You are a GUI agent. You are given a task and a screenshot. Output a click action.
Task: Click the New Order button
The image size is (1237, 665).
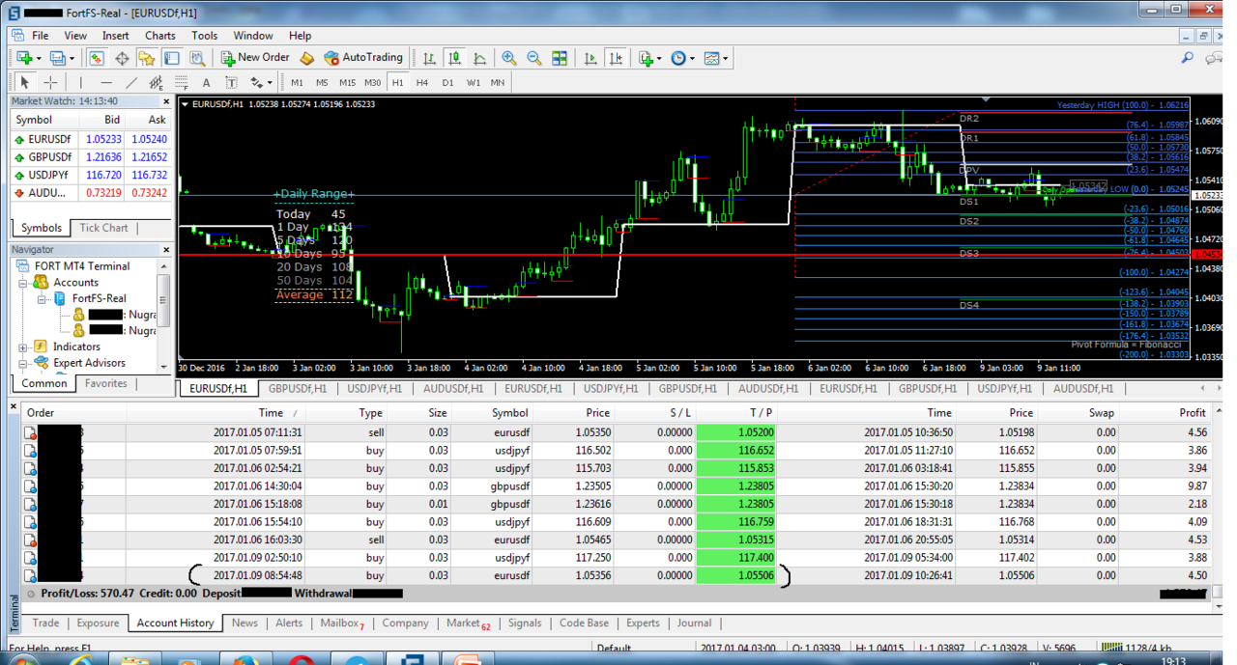pos(254,58)
